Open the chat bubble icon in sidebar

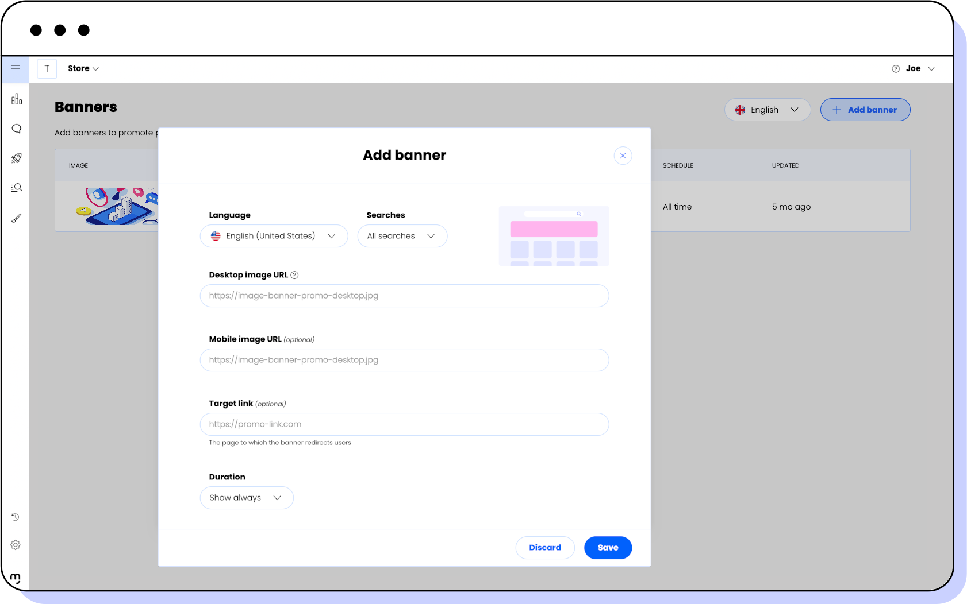17,129
